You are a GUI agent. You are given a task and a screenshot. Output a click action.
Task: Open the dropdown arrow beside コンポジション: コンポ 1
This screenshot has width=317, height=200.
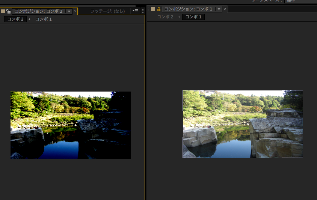pyautogui.click(x=219, y=9)
